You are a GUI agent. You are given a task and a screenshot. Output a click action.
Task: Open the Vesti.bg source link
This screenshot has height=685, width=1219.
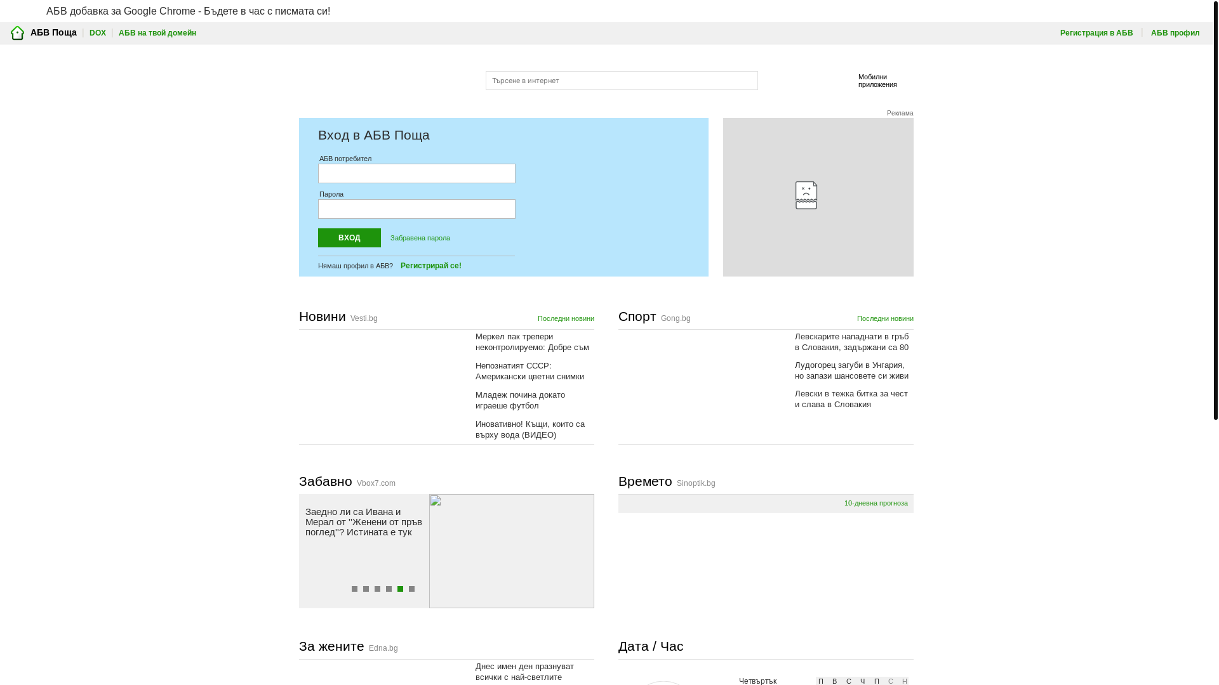(364, 318)
